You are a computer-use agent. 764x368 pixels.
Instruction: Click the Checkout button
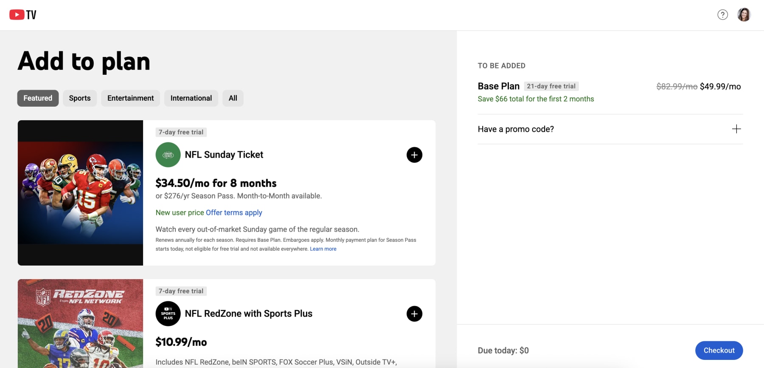pos(719,351)
